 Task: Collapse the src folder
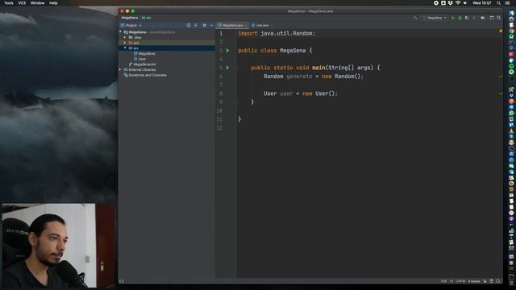tap(125, 48)
